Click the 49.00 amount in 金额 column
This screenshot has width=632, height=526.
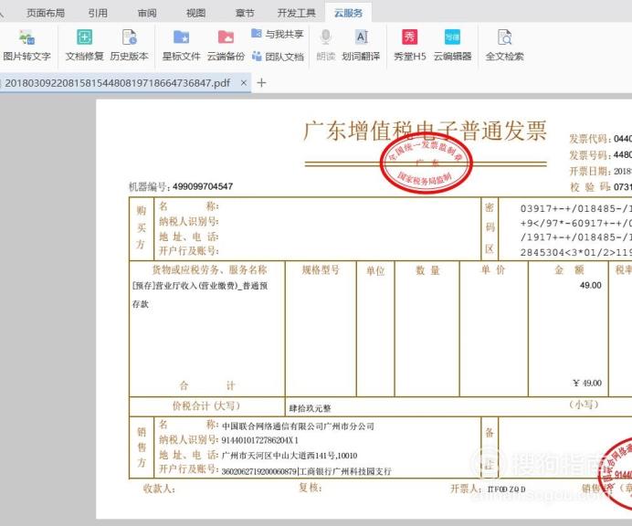[x=591, y=285]
